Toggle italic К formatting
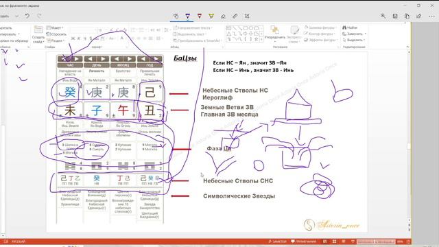439x247 pixels. (x=79, y=38)
